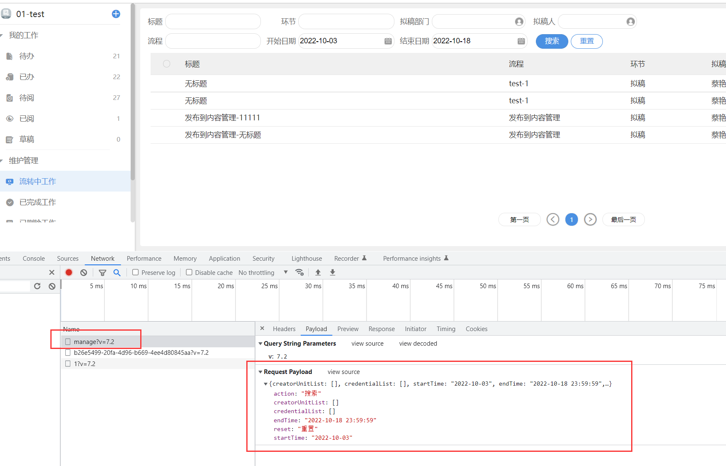Select the manage?v=7.2 request
Screen dimensions: 726x466
(x=158, y=342)
